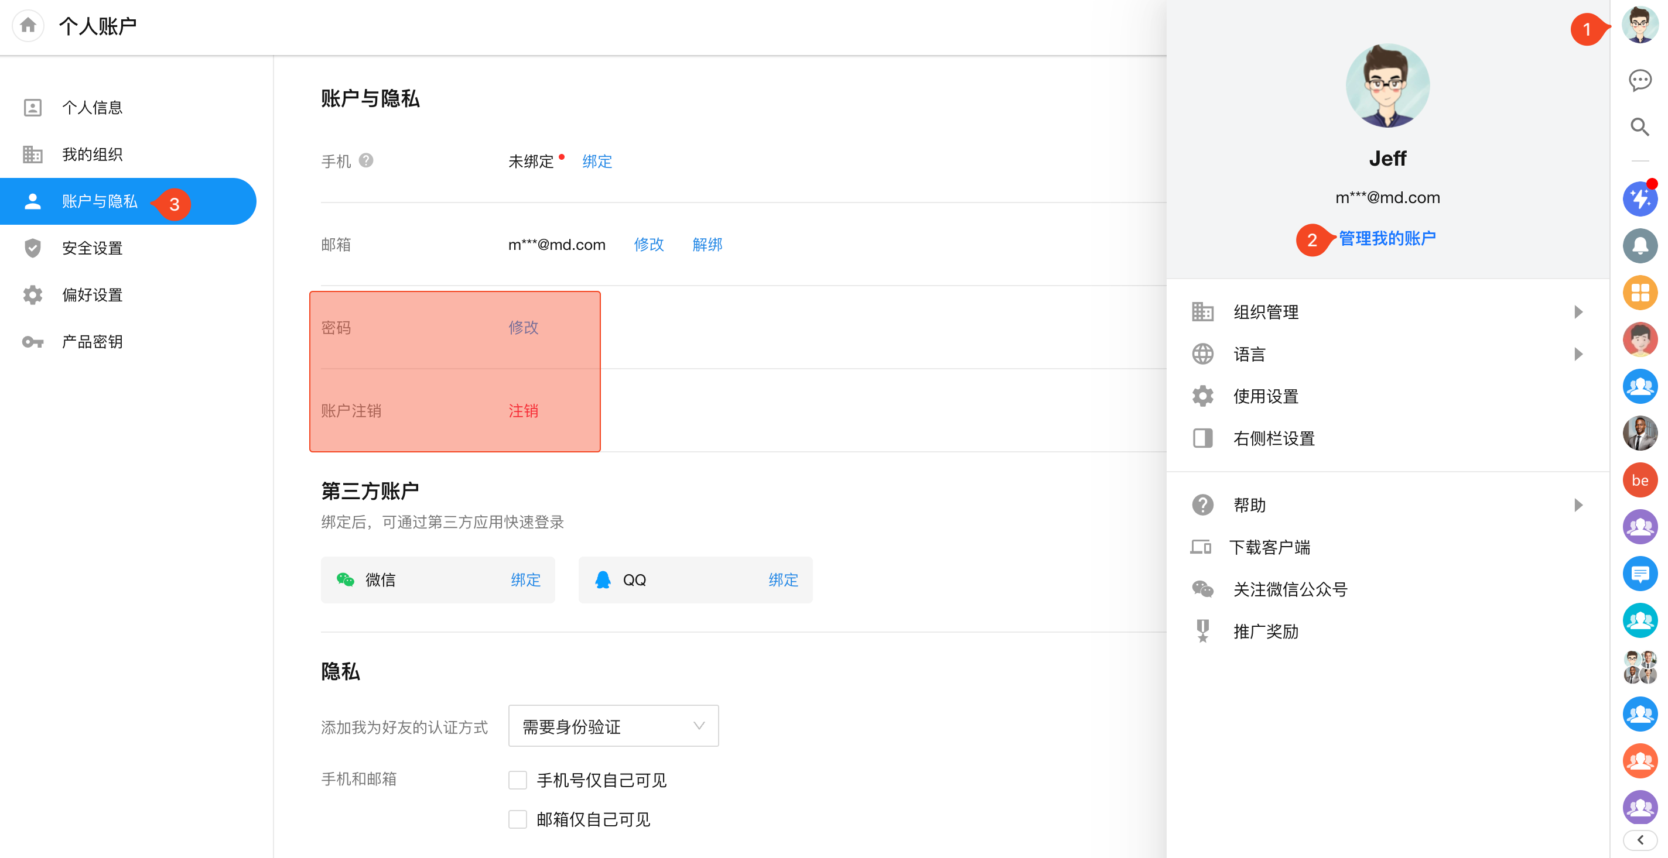Expand the 语言 submenu arrow
The width and height of the screenshot is (1668, 858).
pos(1578,354)
